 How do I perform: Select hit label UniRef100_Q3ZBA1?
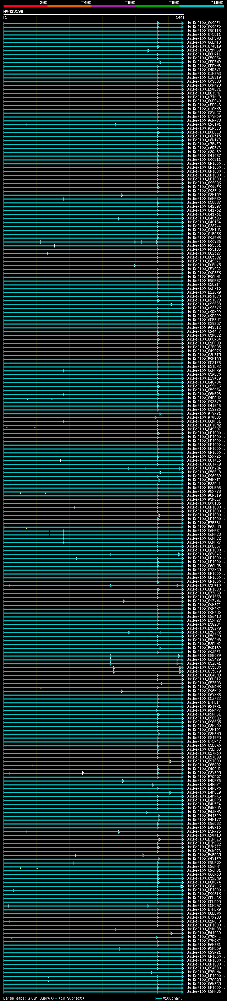[203, 663]
